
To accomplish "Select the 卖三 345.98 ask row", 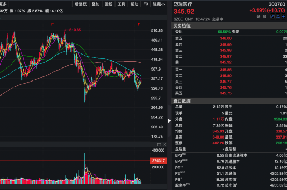I will [229, 50].
